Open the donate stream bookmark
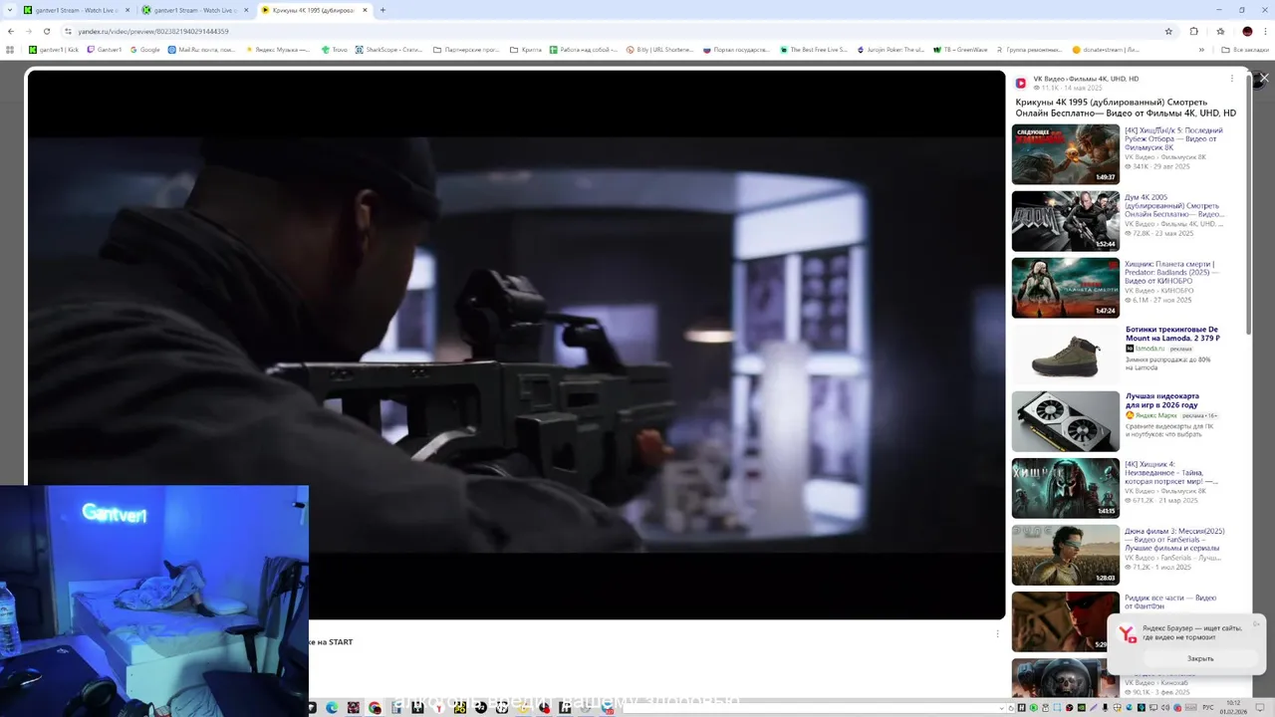Image resolution: width=1275 pixels, height=717 pixels. coord(1108,49)
